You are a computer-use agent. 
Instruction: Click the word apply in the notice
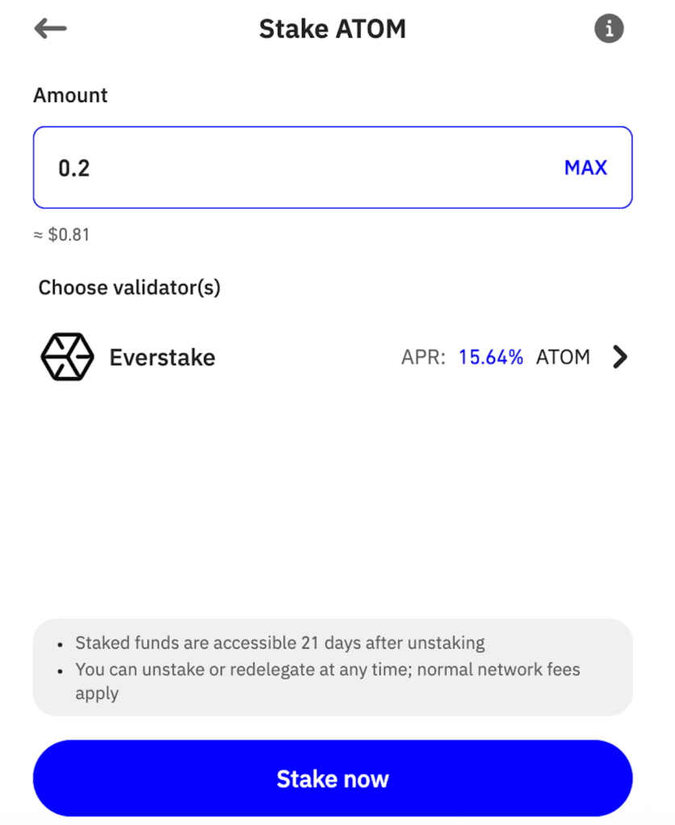tap(97, 694)
